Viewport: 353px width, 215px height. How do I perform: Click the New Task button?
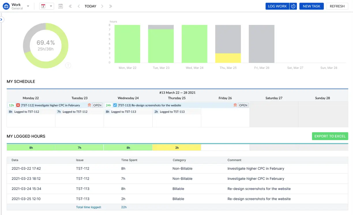(311, 6)
